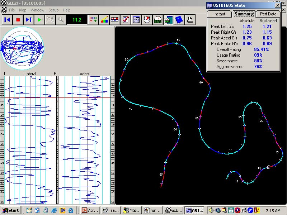Click the skip-to-end playback button
The height and width of the screenshot is (215, 287).
(x=29, y=20)
